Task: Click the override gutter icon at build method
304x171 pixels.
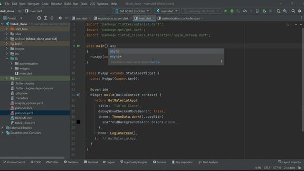Action: 78,95
